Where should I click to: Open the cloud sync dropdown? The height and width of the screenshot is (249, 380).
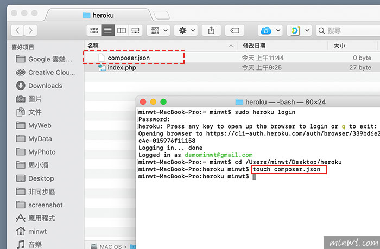(270, 30)
